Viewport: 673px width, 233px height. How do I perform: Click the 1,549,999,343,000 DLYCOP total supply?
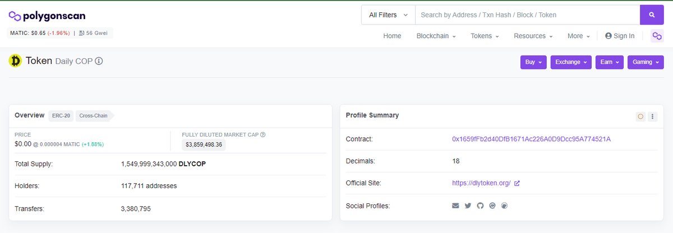[163, 164]
